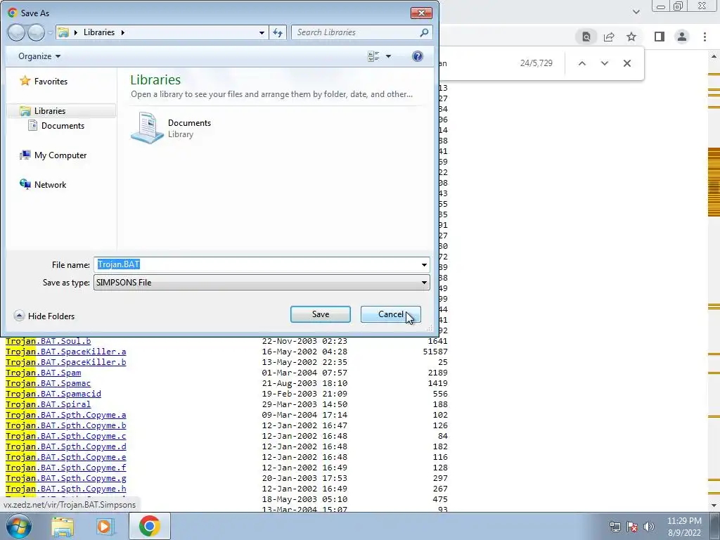Image resolution: width=720 pixels, height=540 pixels.
Task: Click the network tray icon
Action: (x=615, y=527)
